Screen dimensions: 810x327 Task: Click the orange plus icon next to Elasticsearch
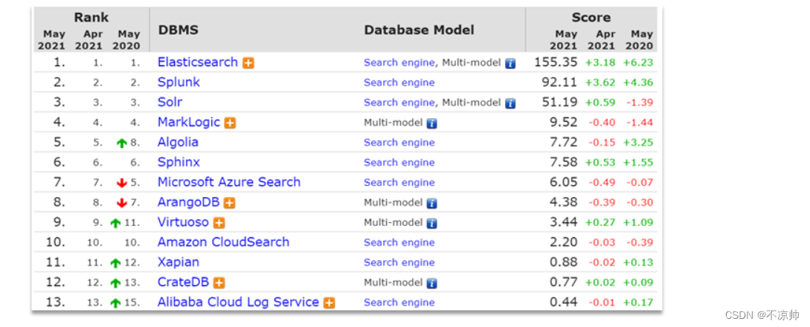click(248, 63)
